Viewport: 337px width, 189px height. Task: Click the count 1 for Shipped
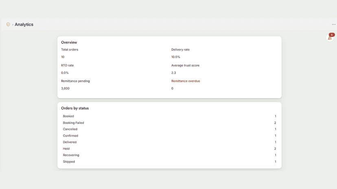pyautogui.click(x=275, y=161)
